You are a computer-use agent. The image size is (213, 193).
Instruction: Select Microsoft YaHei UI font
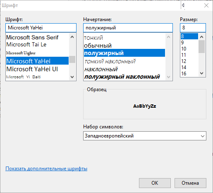[x=37, y=69]
